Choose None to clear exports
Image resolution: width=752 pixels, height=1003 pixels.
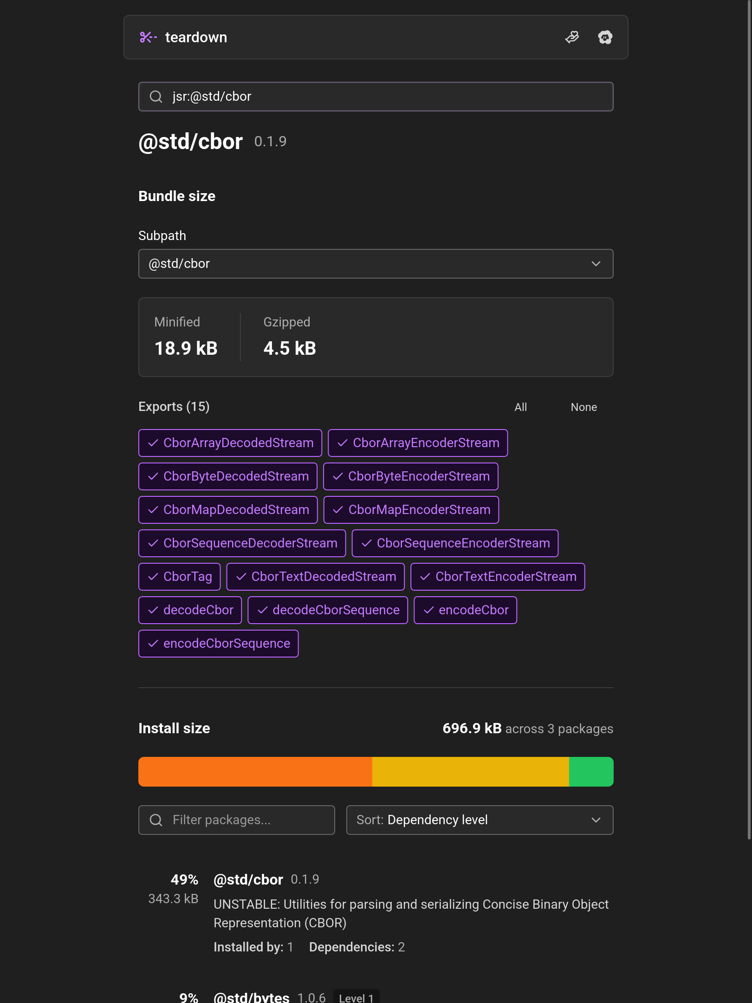[583, 407]
